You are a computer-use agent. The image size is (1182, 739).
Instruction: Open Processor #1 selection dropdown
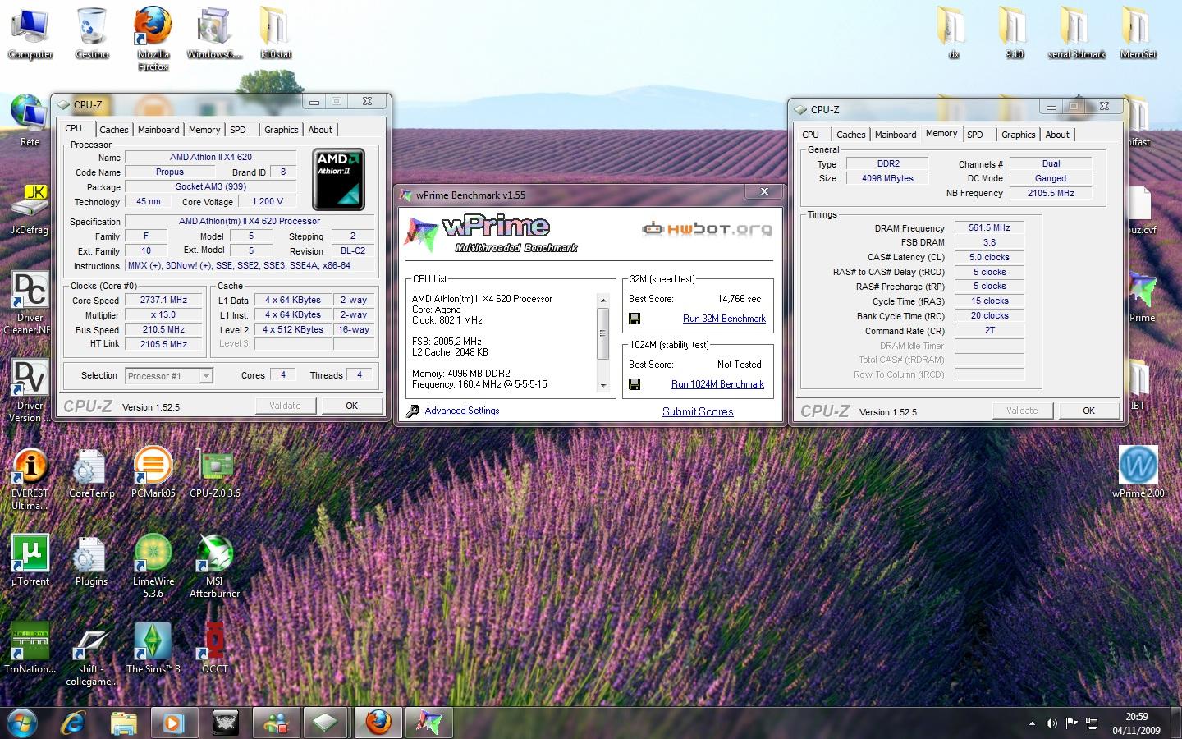[x=169, y=376]
